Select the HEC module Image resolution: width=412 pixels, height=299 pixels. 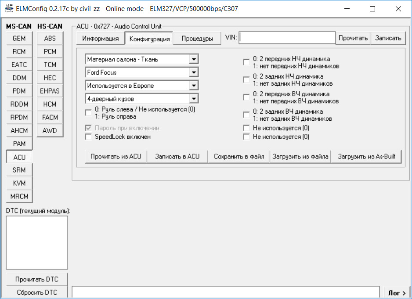click(x=50, y=78)
